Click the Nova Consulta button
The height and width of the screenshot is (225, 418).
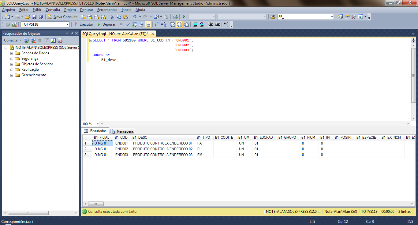click(x=62, y=17)
